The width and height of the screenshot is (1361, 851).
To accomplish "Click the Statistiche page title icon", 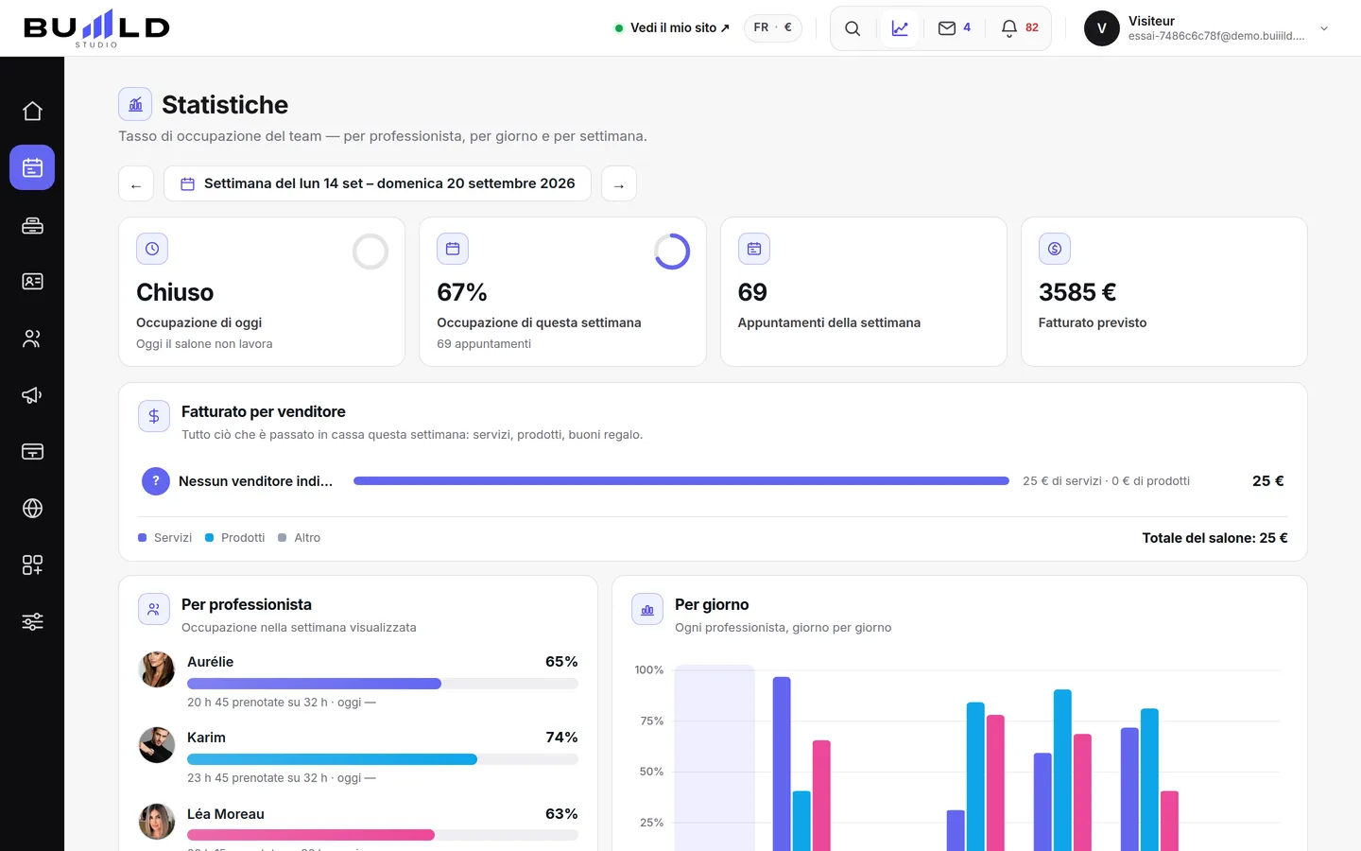I will pyautogui.click(x=135, y=104).
